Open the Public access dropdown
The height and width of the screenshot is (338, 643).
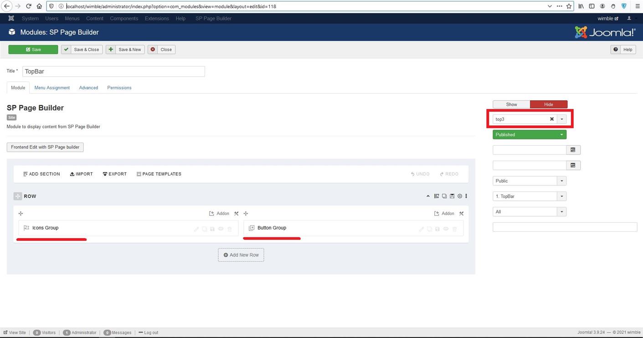click(530, 181)
